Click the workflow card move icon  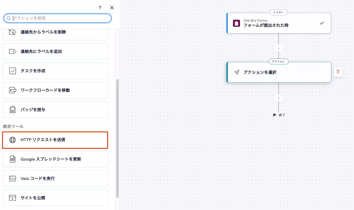point(12,90)
